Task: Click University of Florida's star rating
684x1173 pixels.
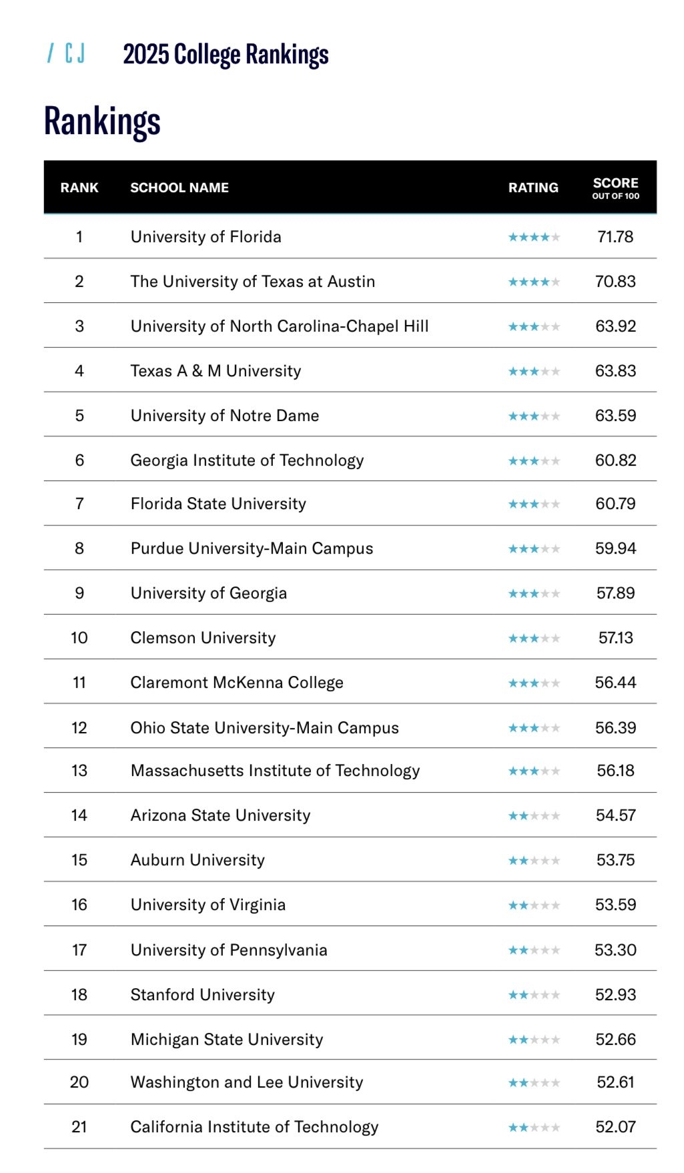Action: point(534,238)
